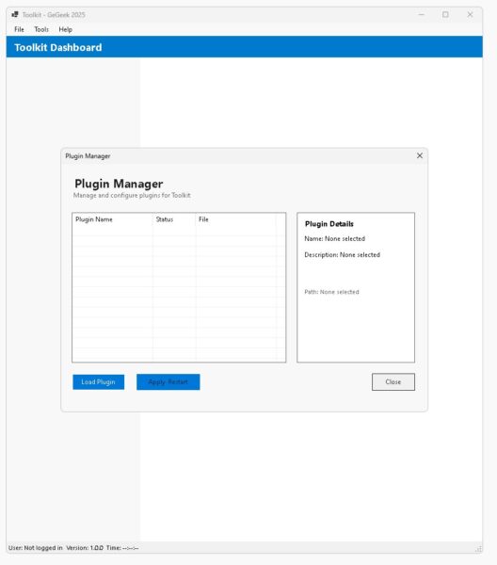Click the Toolkit app icon in title bar
The width and height of the screenshot is (497, 565).
pos(15,14)
